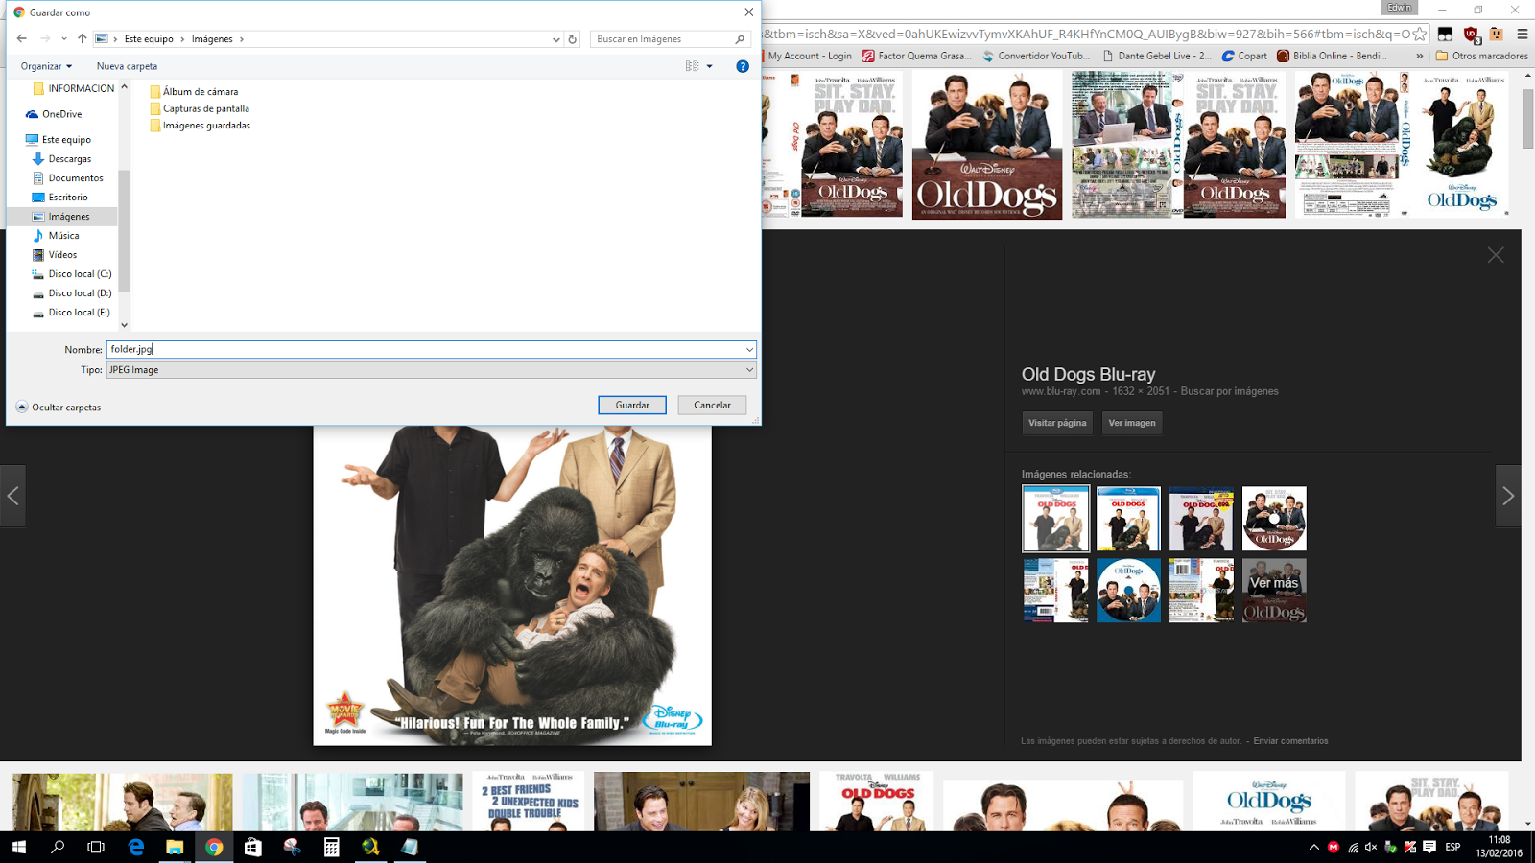Select Música in the navigation pane

63,236
